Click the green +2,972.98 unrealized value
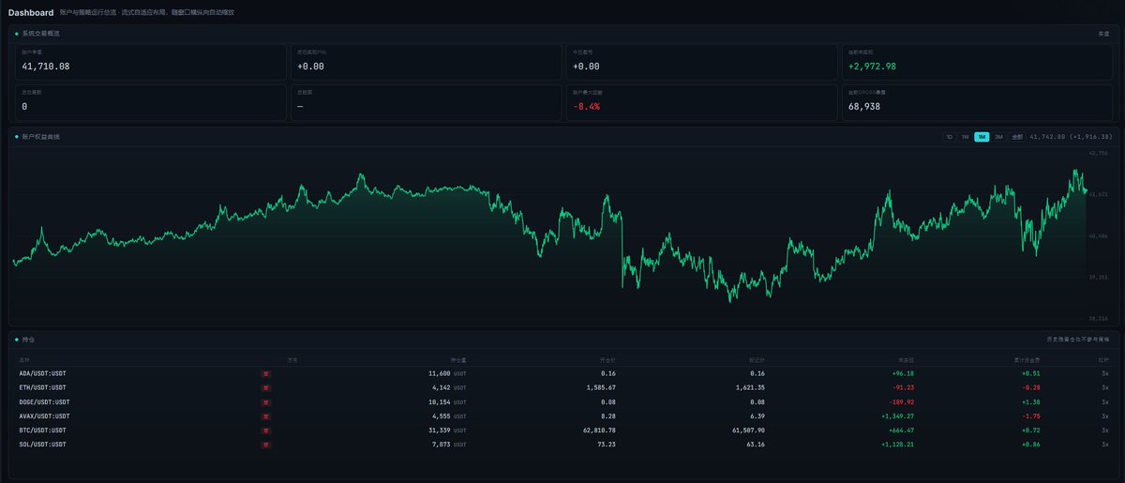Viewport: 1125px width, 483px height. pyautogui.click(x=872, y=67)
